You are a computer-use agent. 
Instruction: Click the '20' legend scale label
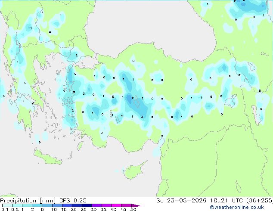click(x=74, y=209)
